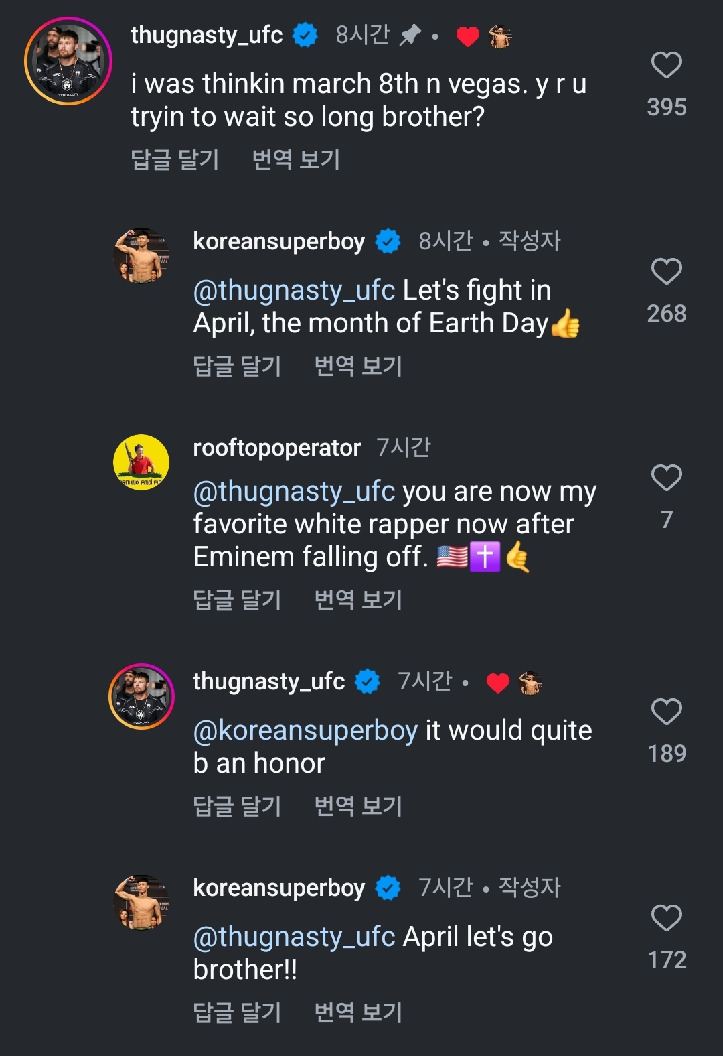Open @thugnasty_ufc mention in Earth Day reply
The height and width of the screenshot is (1056, 723).
pos(294,291)
